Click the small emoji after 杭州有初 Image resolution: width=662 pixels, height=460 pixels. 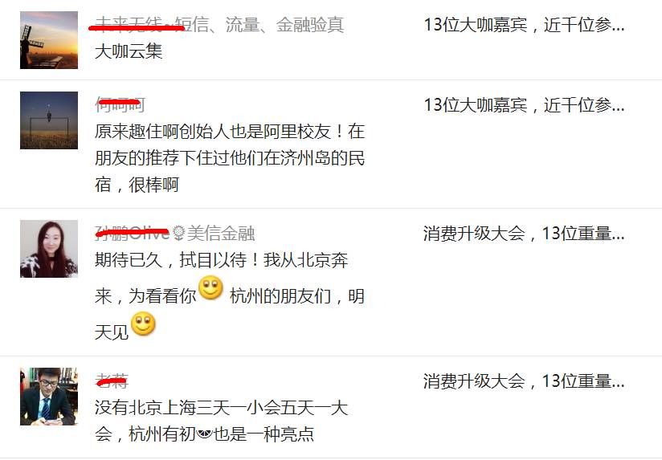click(204, 434)
